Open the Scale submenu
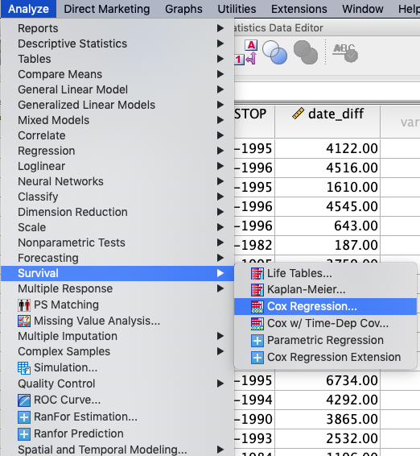This screenshot has width=420, height=456. click(x=117, y=227)
